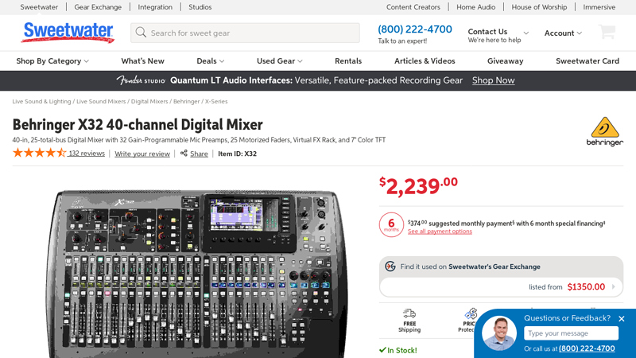
Task: Close the Questions or Feedback chat
Action: coord(622,319)
